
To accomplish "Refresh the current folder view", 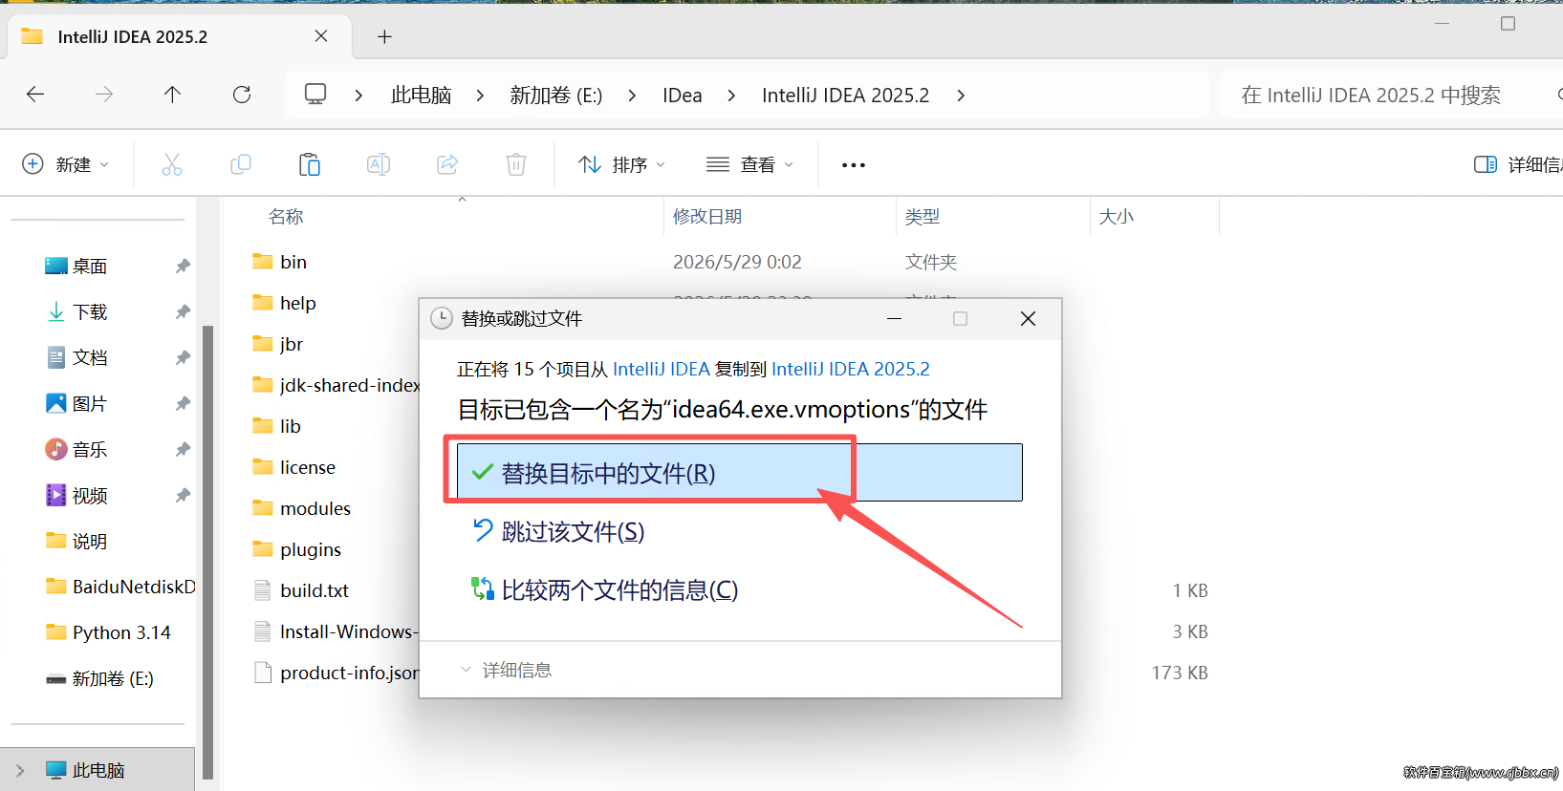I will coord(242,94).
